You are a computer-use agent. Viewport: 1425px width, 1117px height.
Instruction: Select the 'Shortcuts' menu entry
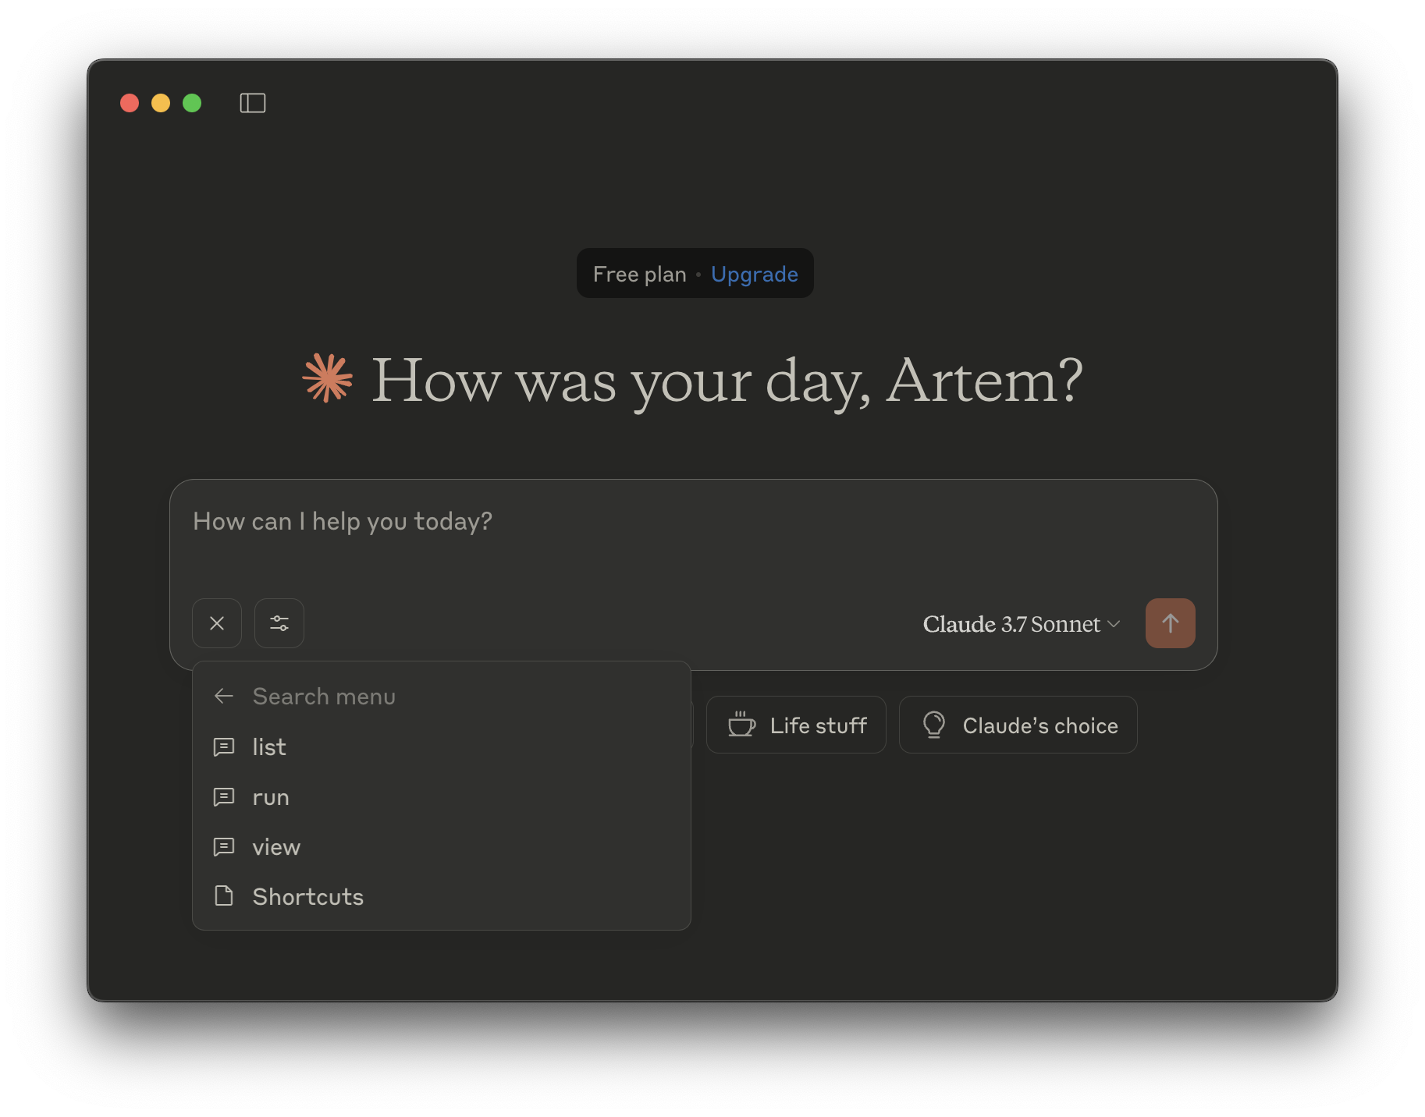[x=442, y=897]
